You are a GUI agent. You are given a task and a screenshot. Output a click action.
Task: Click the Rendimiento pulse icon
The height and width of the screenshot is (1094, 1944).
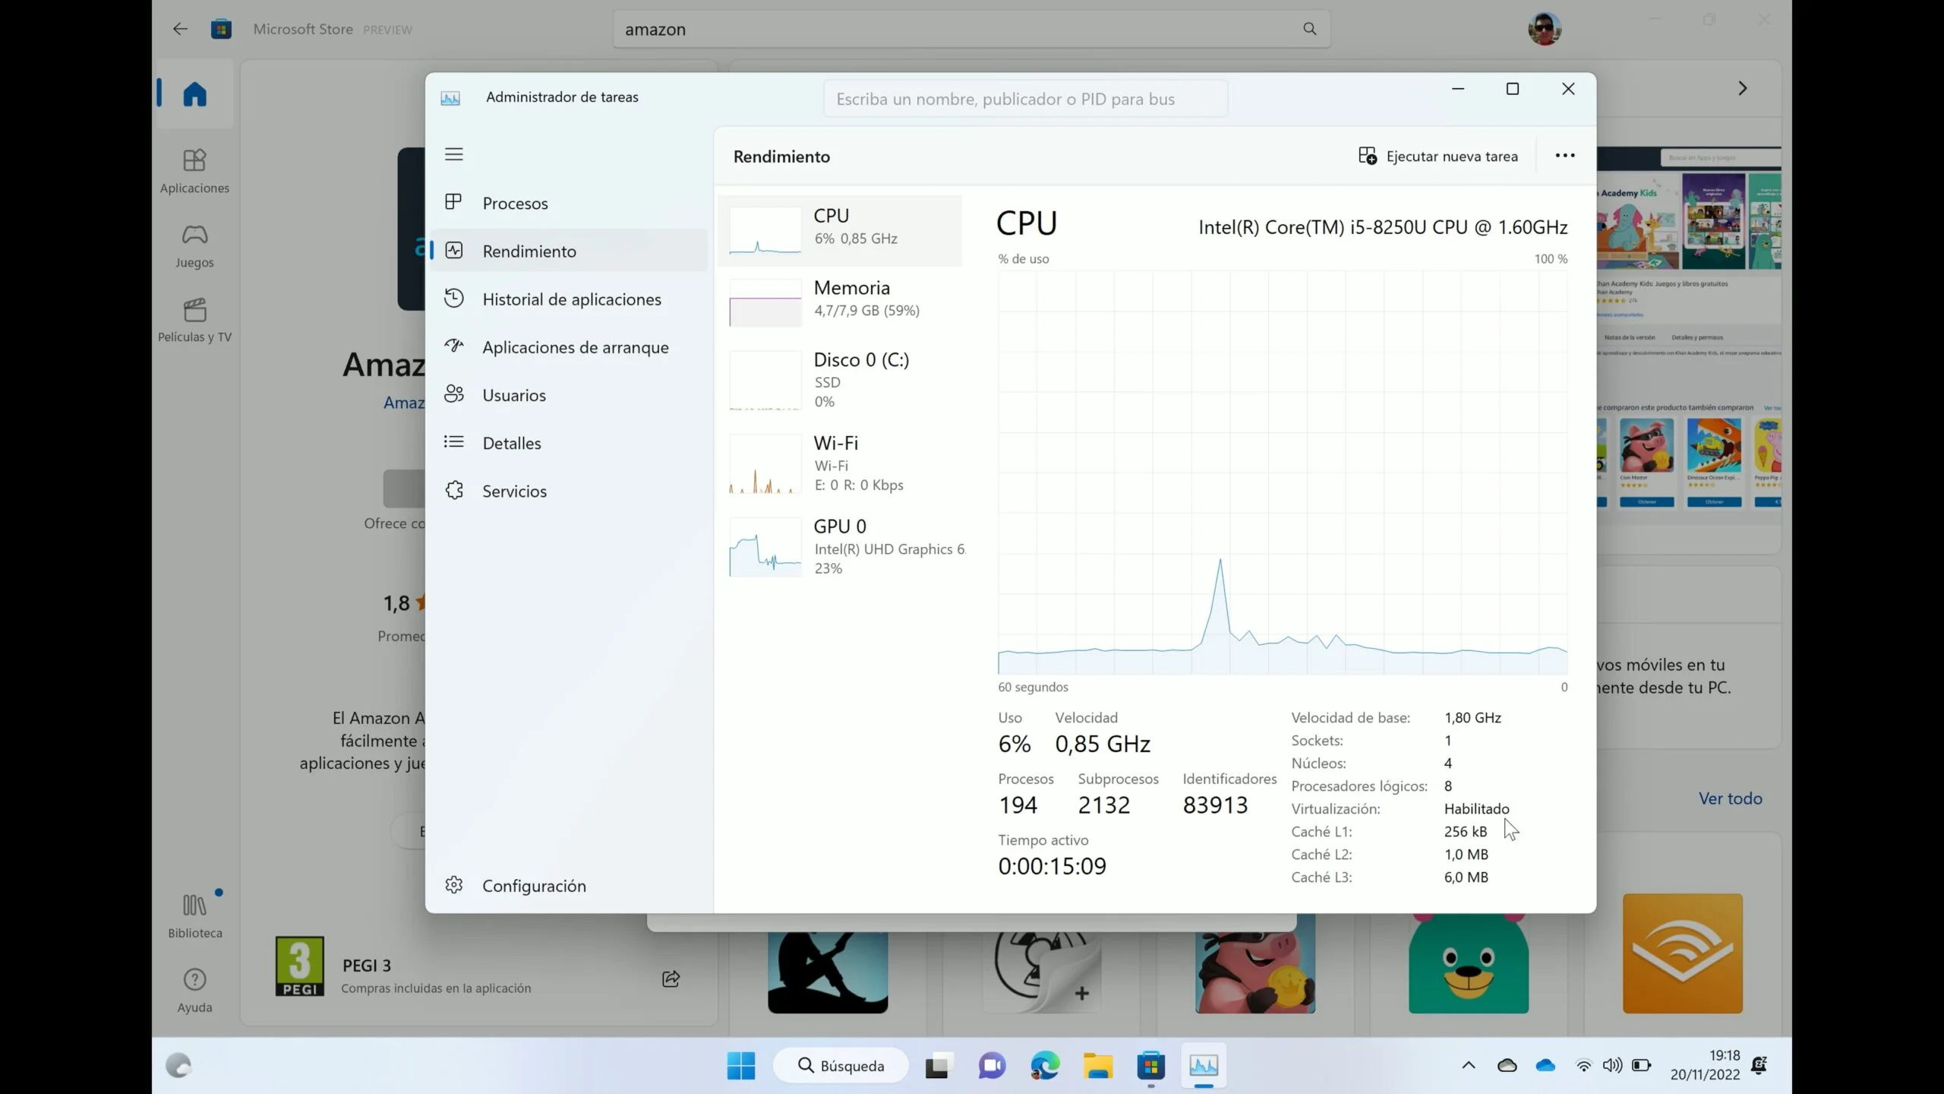[453, 250]
